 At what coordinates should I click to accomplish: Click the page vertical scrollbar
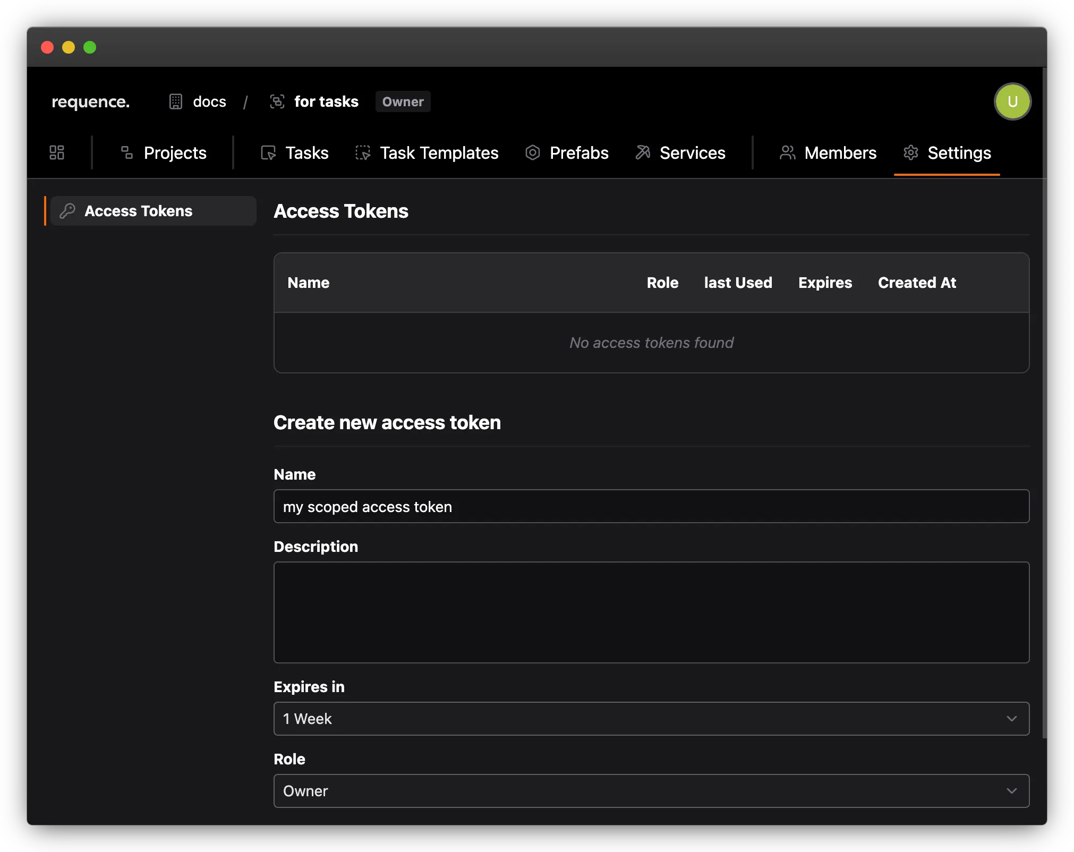[1044, 404]
